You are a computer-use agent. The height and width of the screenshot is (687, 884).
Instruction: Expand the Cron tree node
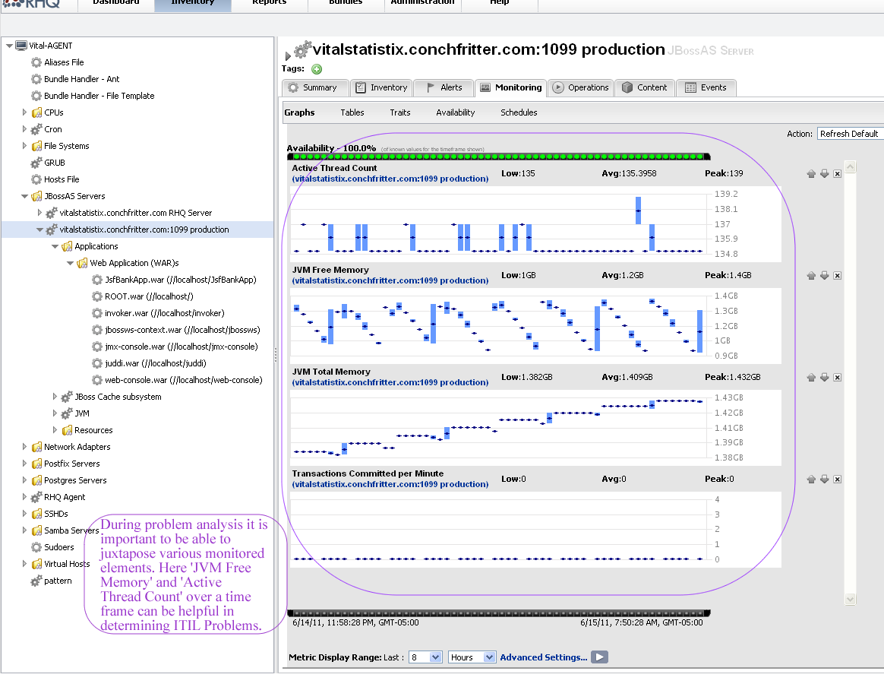pos(24,129)
